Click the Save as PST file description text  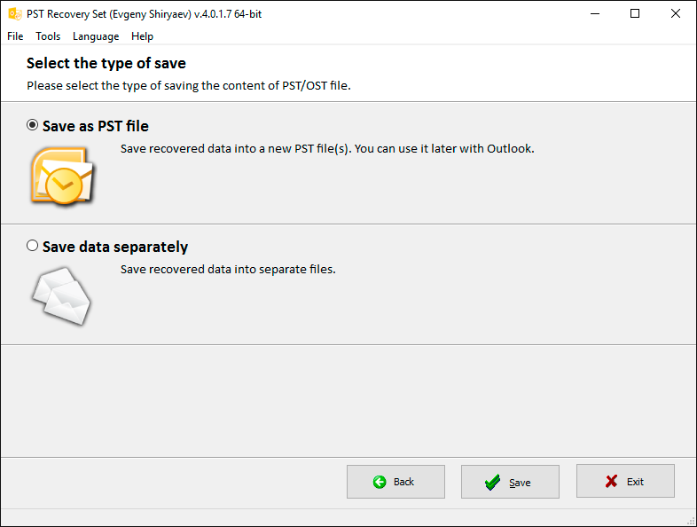[x=327, y=148]
